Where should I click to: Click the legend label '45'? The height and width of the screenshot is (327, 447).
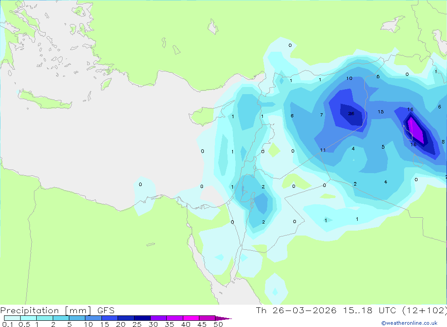tap(202, 324)
